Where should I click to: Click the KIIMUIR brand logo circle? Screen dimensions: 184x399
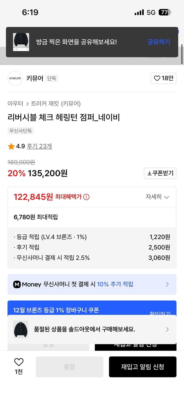click(x=15, y=78)
